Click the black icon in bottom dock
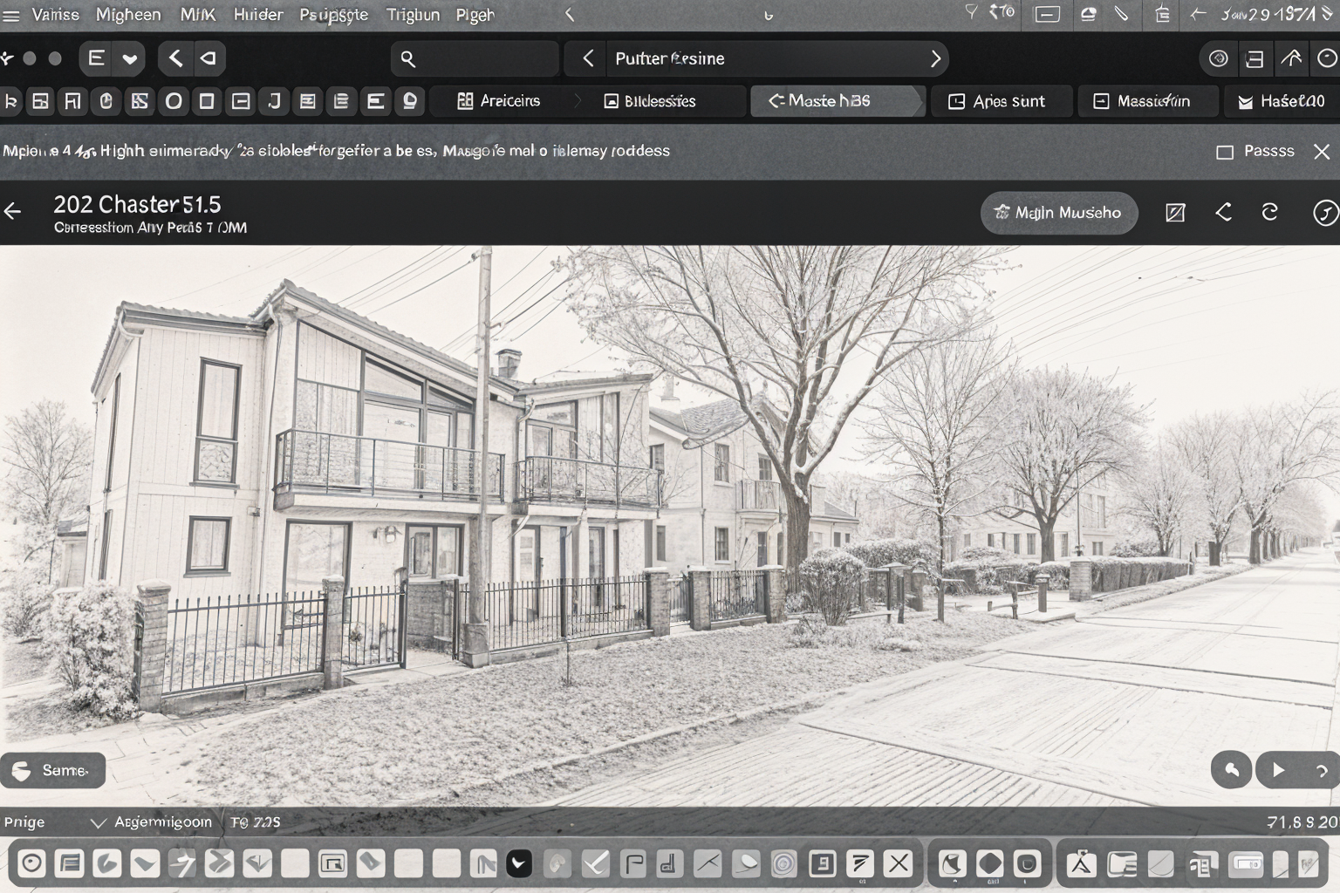 pyautogui.click(x=518, y=864)
